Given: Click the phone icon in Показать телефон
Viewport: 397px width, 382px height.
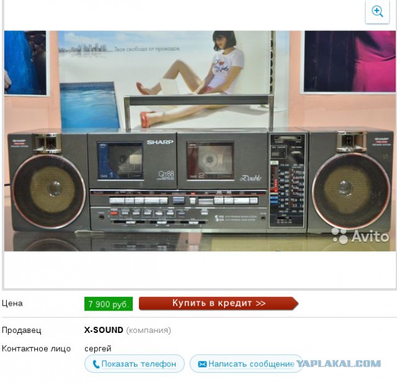Looking at the screenshot, I should coord(96,364).
